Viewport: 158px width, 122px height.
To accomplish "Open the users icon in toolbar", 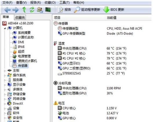I will click(x=40, y=10).
